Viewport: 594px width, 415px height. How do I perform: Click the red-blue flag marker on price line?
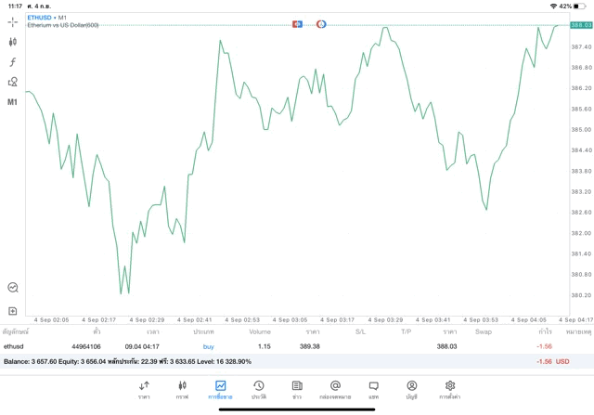point(298,24)
